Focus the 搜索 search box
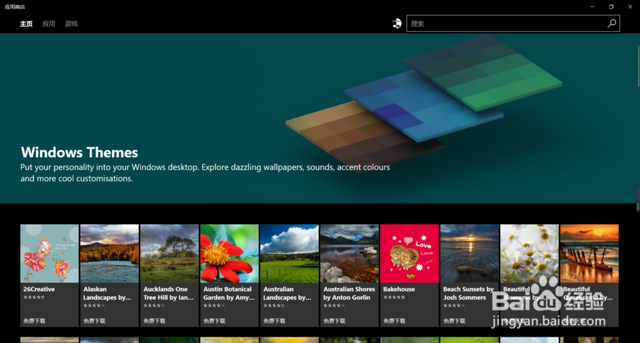 pyautogui.click(x=513, y=24)
